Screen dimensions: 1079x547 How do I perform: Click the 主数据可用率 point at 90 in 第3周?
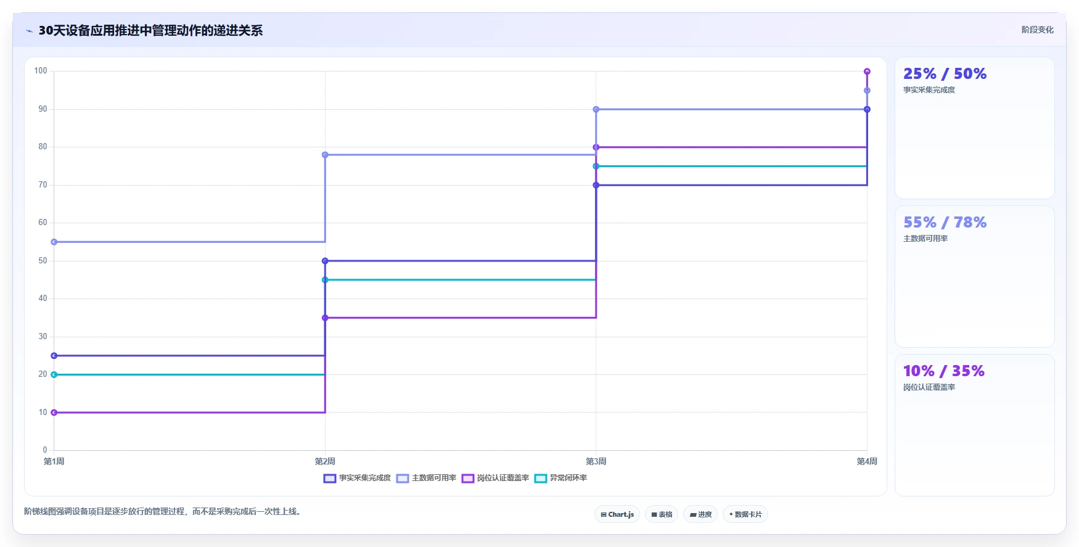pos(596,109)
